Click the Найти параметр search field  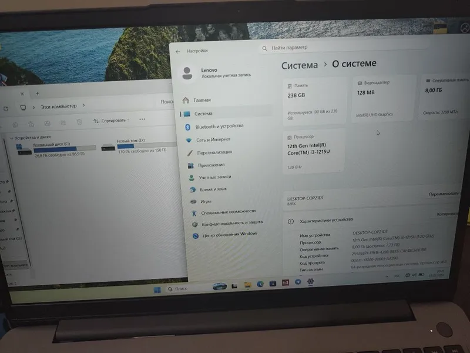coord(342,48)
